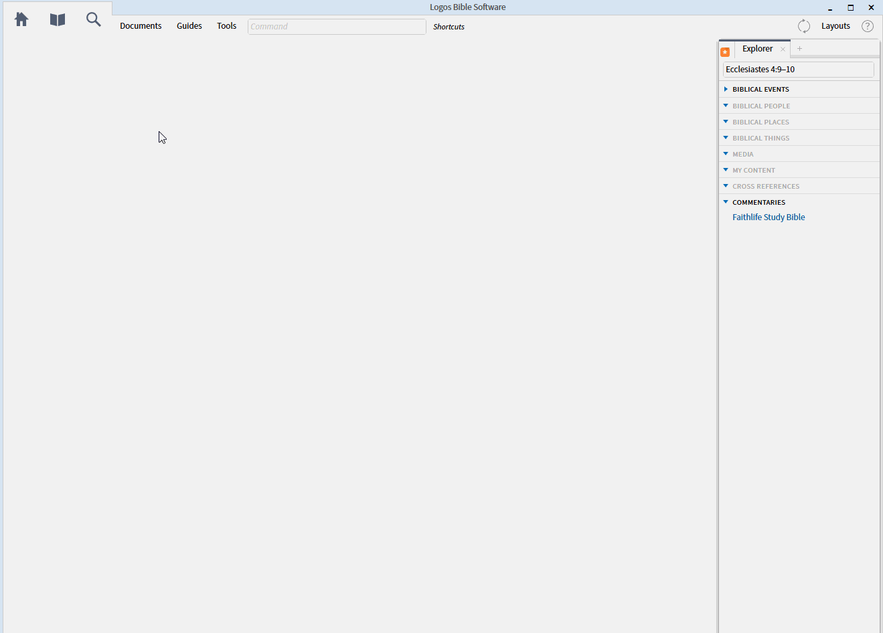Open the Help question mark icon
883x633 pixels.
tap(868, 26)
